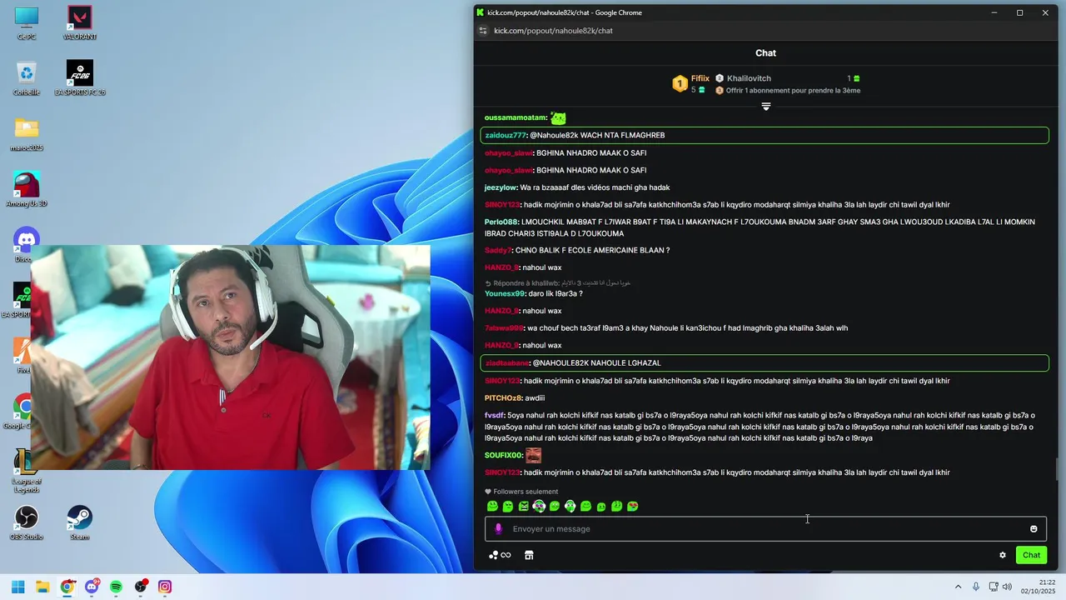
Task: Click "Offrir 1 abonnement pour prendre la 3ème"
Action: (793, 90)
